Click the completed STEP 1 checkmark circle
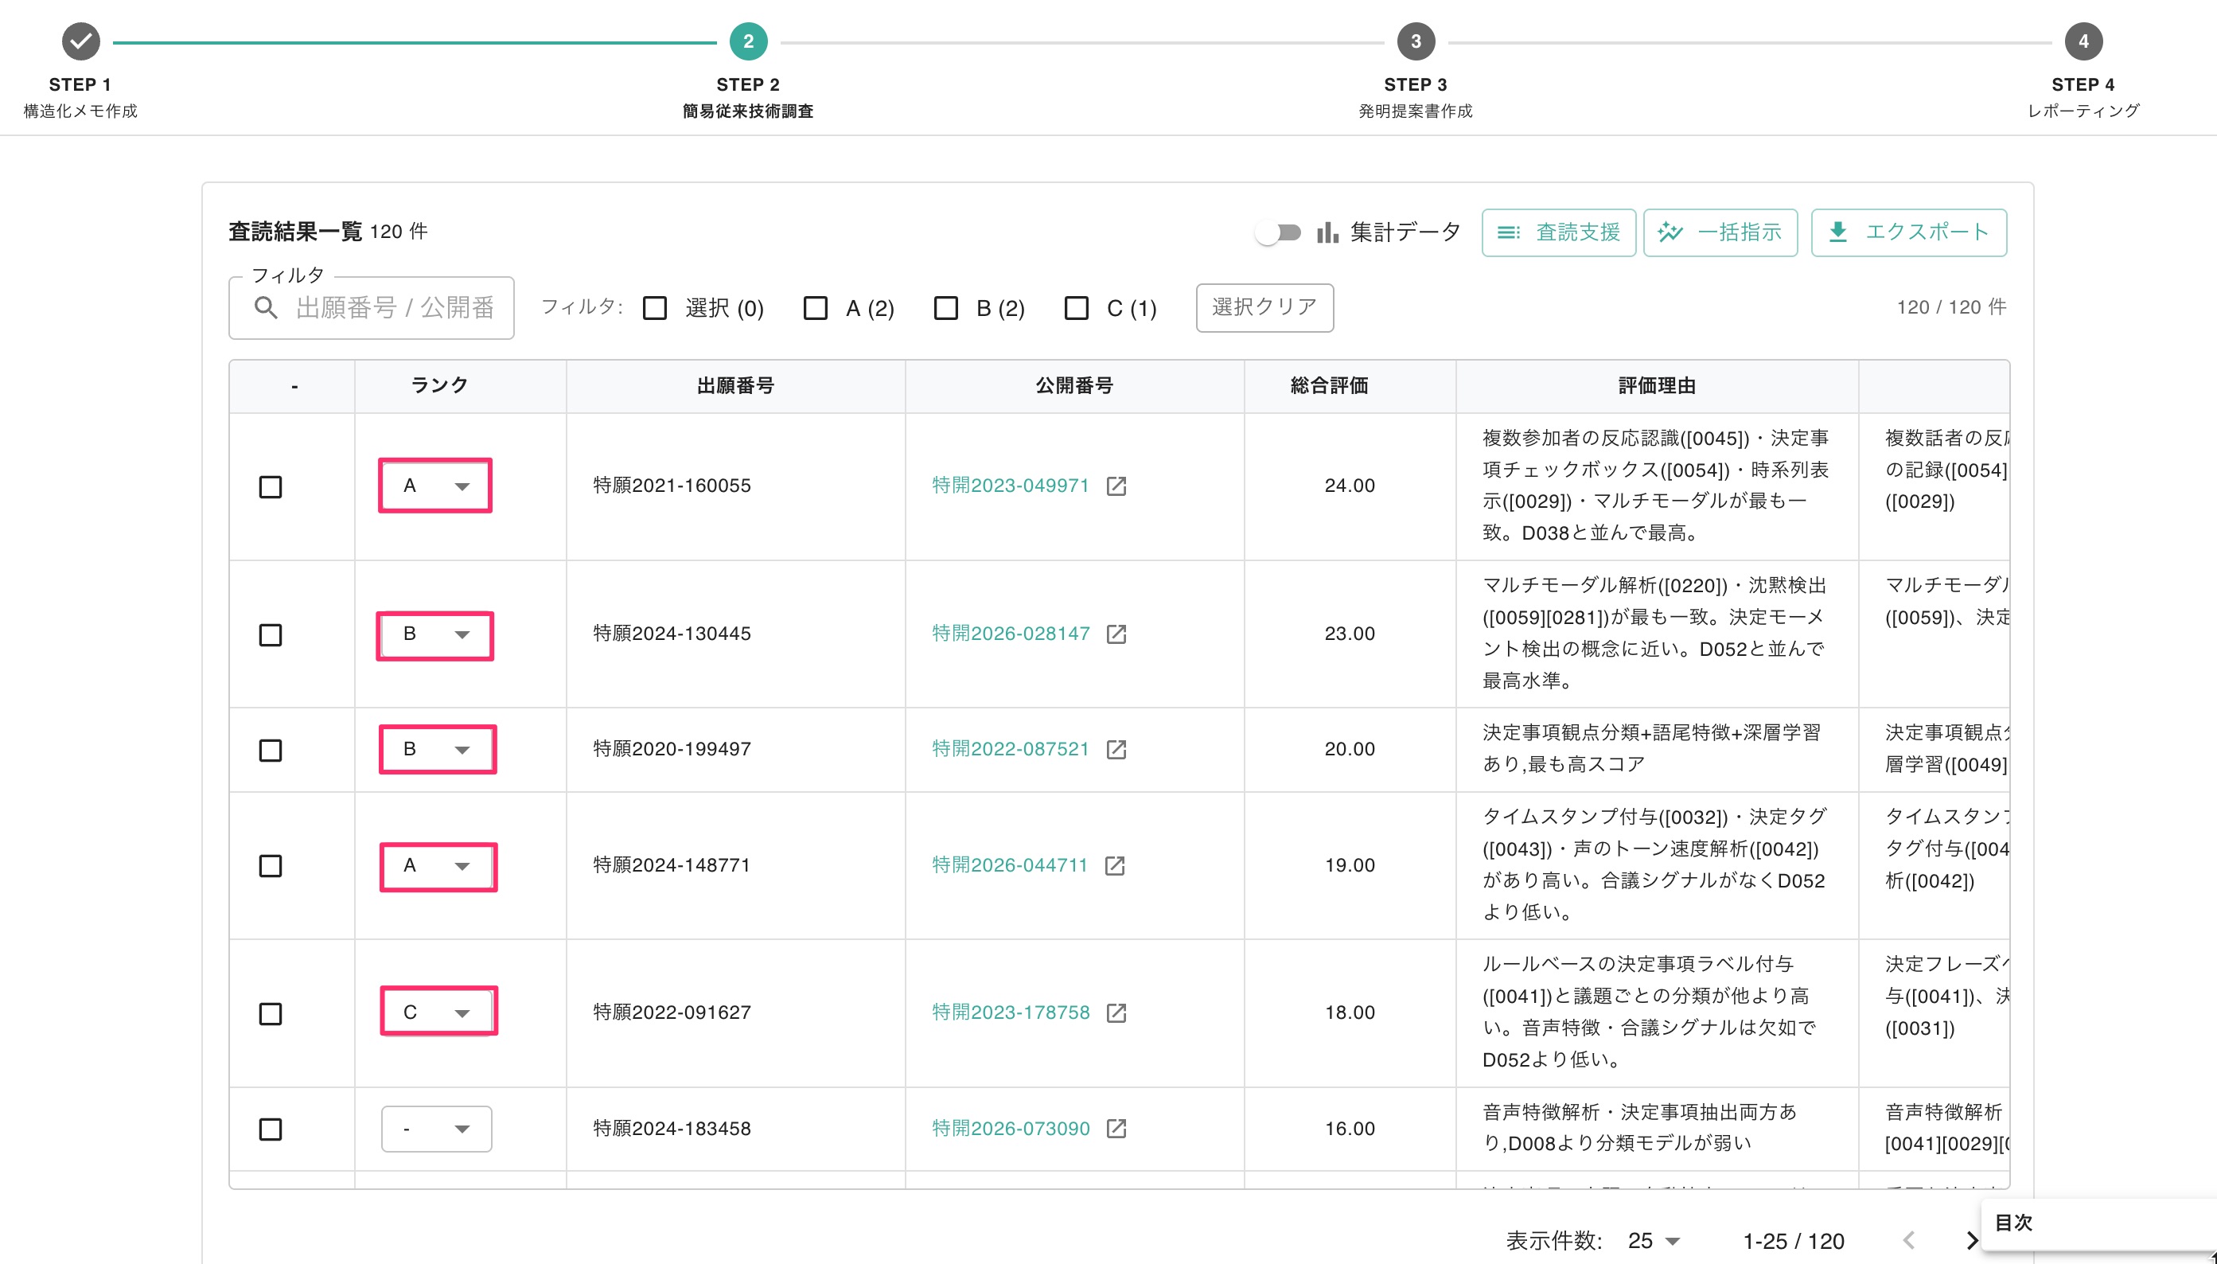2217x1264 pixels. coord(80,41)
